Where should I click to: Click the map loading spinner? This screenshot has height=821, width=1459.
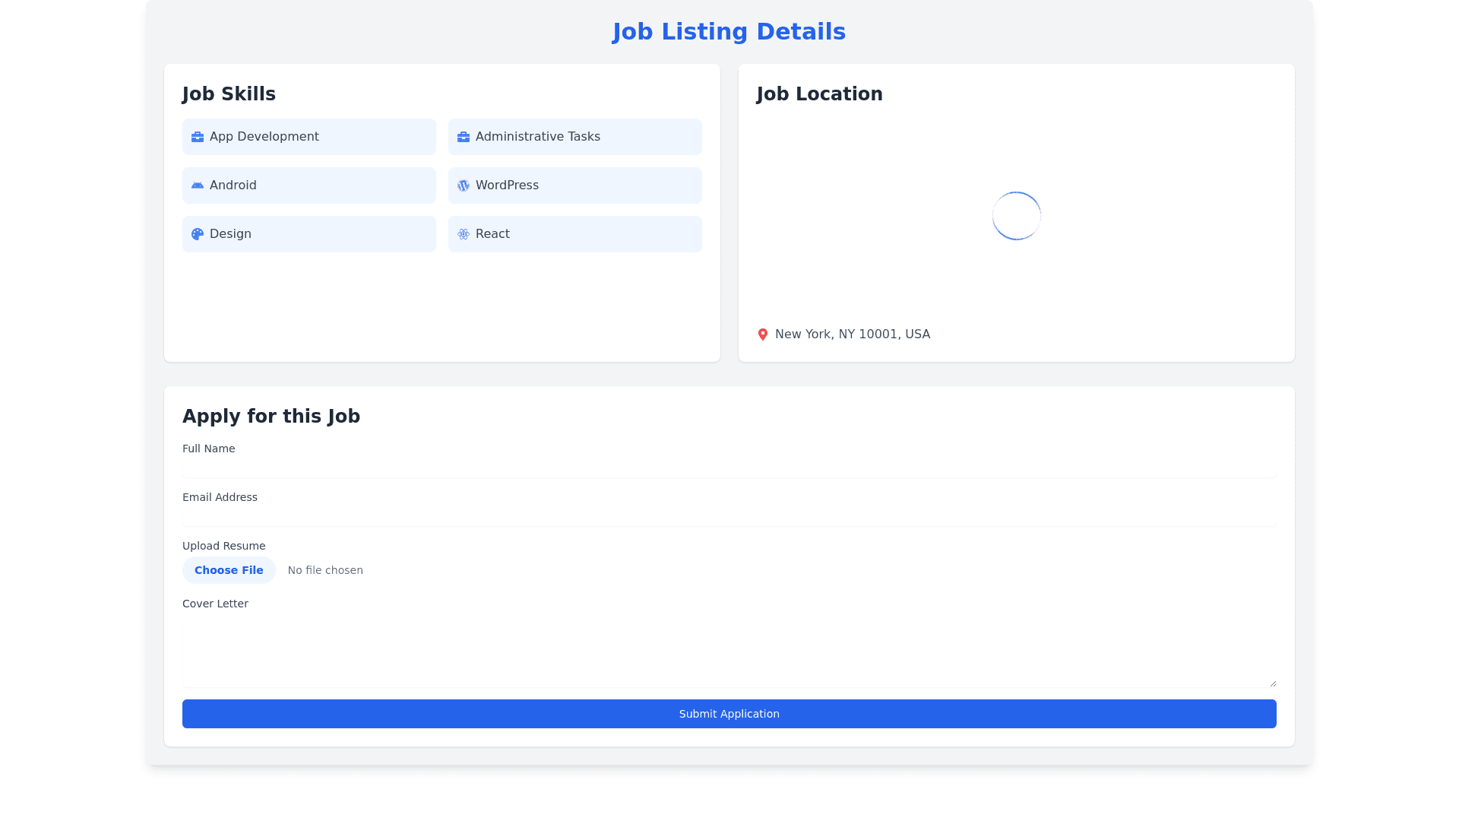pos(1016,216)
